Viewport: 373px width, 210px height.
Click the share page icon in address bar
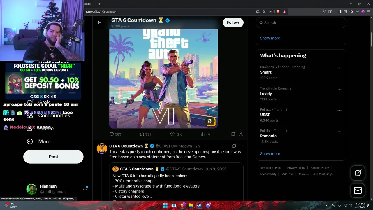coord(271,12)
